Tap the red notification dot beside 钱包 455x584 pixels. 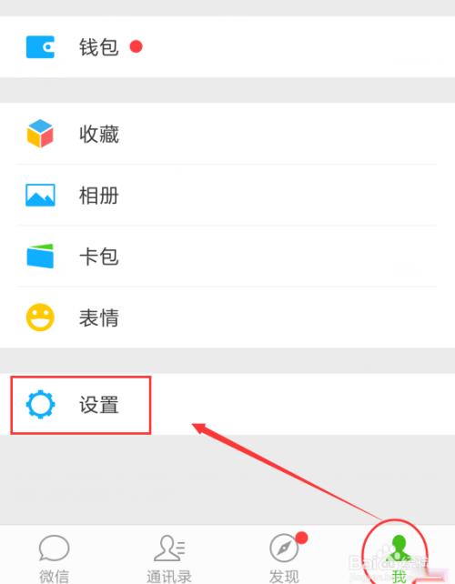click(136, 46)
